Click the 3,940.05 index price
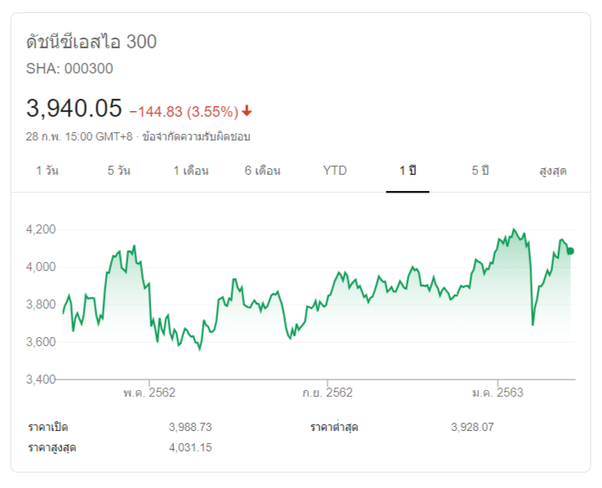Screen dimensions: 602x488 coord(74,108)
